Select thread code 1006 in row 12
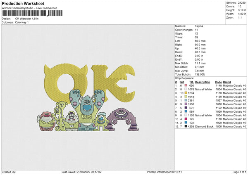 (219, 127)
